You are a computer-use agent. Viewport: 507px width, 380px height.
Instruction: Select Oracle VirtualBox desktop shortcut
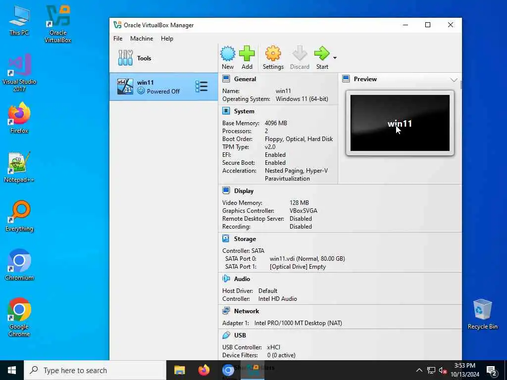(x=58, y=24)
